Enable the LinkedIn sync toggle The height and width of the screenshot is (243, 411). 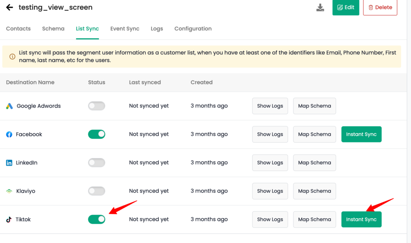96,163
